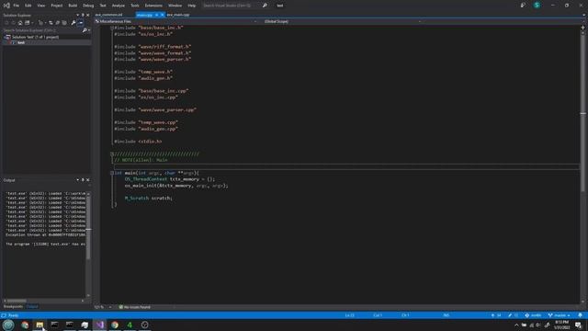Switch to the avx_main.cpp tab

click(x=178, y=15)
